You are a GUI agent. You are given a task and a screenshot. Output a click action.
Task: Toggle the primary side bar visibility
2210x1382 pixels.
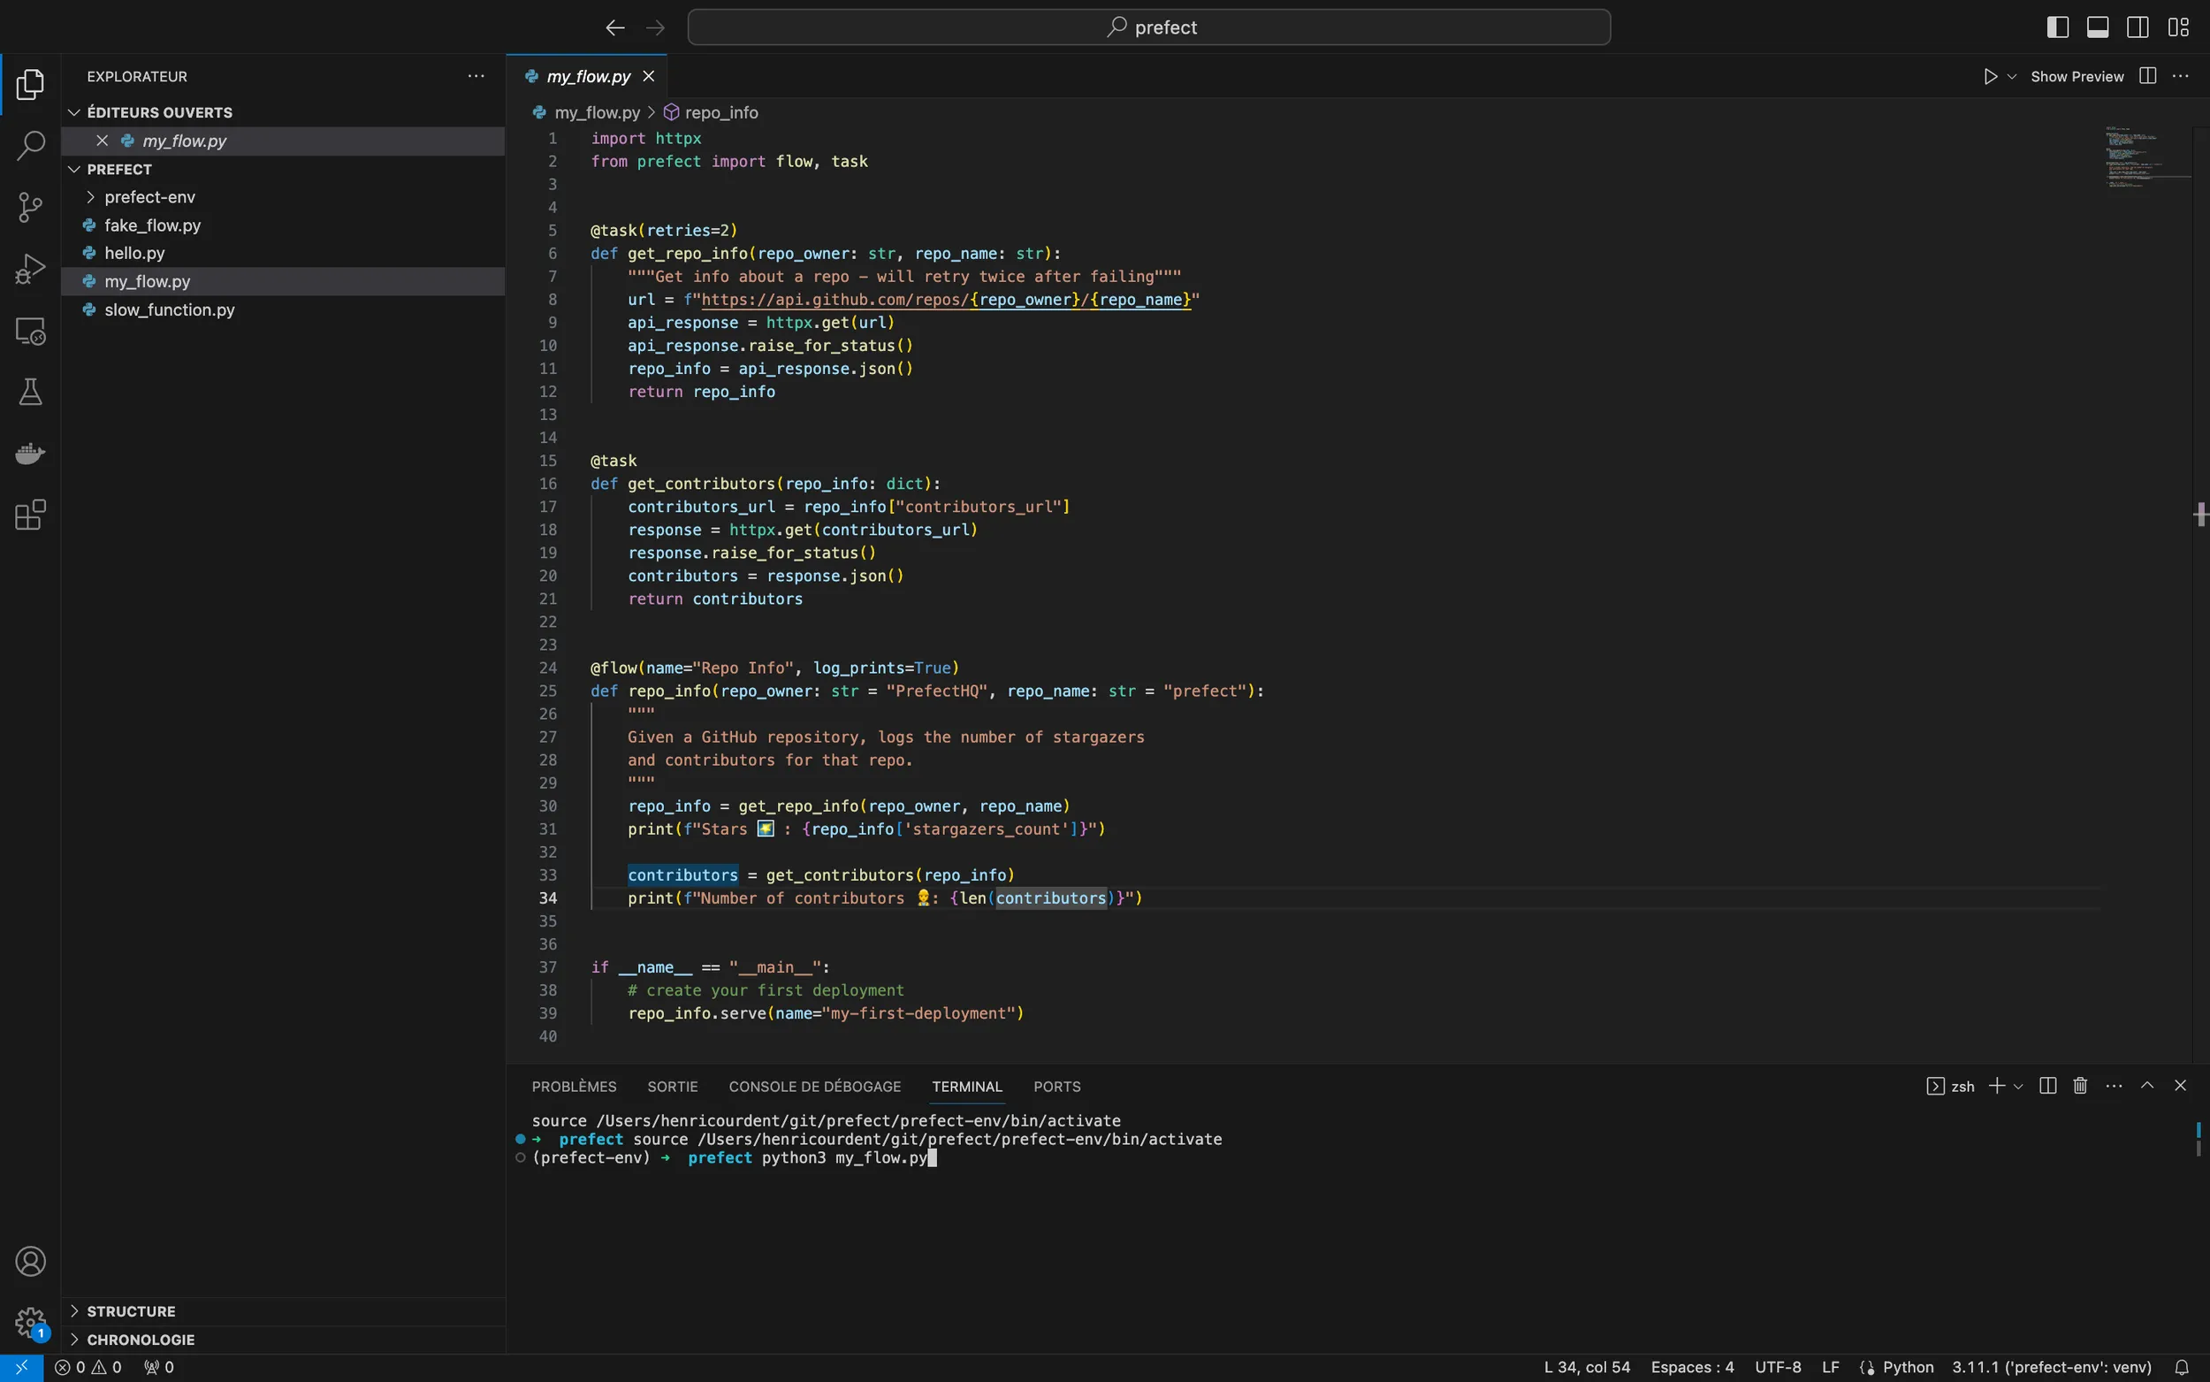(x=2057, y=27)
